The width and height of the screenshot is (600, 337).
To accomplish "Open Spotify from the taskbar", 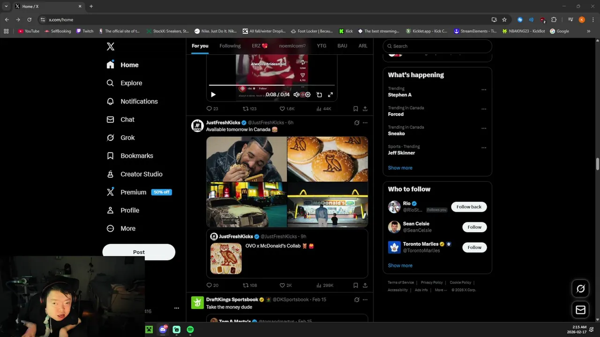I will 190,330.
